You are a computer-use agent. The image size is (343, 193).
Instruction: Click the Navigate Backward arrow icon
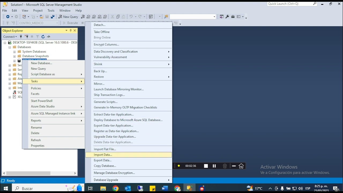click(8, 17)
